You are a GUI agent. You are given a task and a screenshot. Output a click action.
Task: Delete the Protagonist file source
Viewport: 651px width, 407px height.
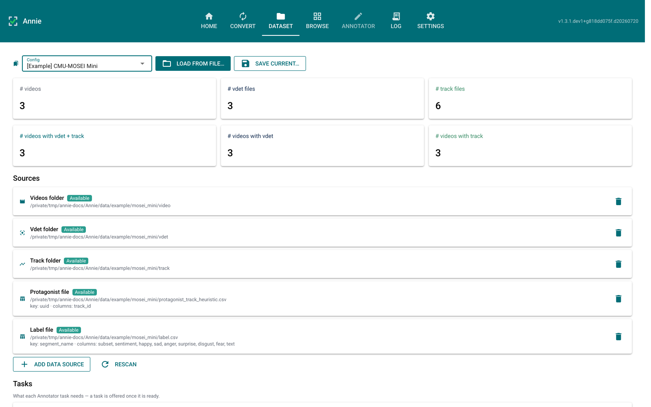(x=618, y=299)
